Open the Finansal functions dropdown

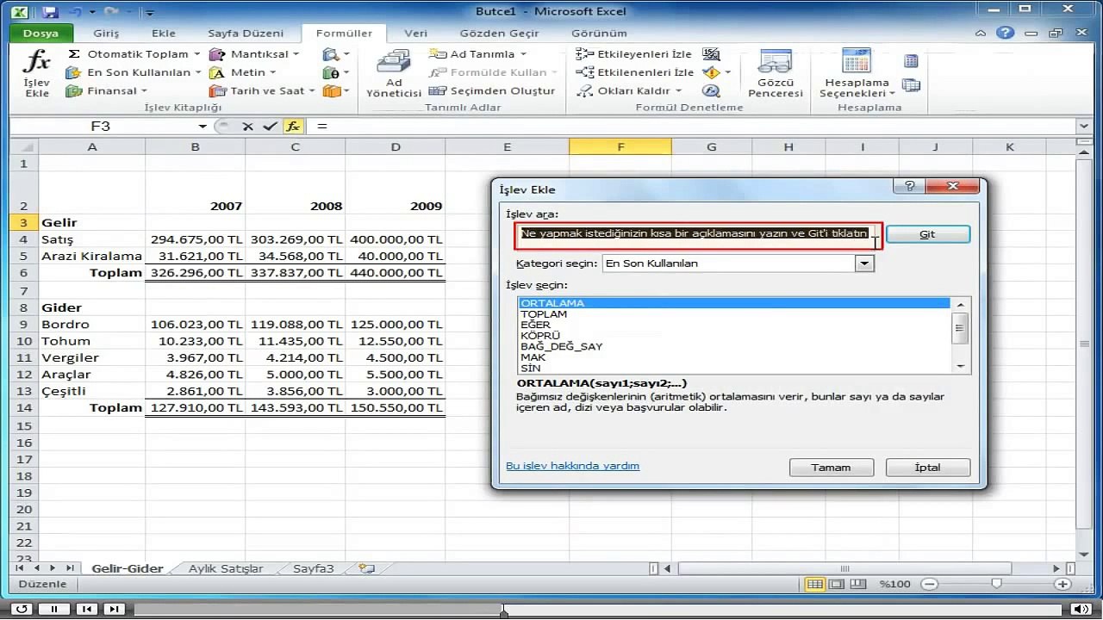click(107, 90)
